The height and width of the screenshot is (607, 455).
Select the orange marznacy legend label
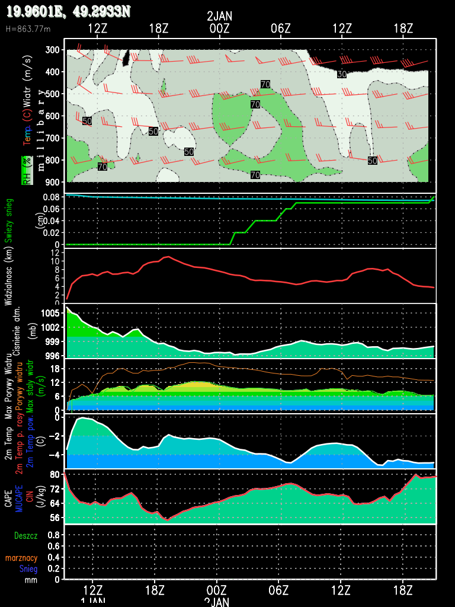click(22, 558)
